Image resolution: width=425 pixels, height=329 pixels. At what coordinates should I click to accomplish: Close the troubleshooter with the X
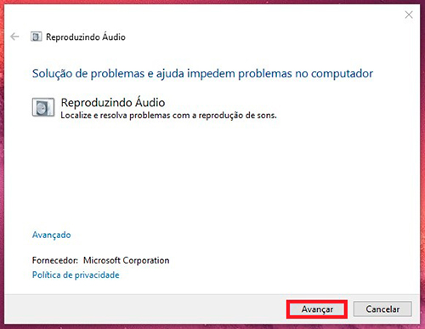pos(409,14)
